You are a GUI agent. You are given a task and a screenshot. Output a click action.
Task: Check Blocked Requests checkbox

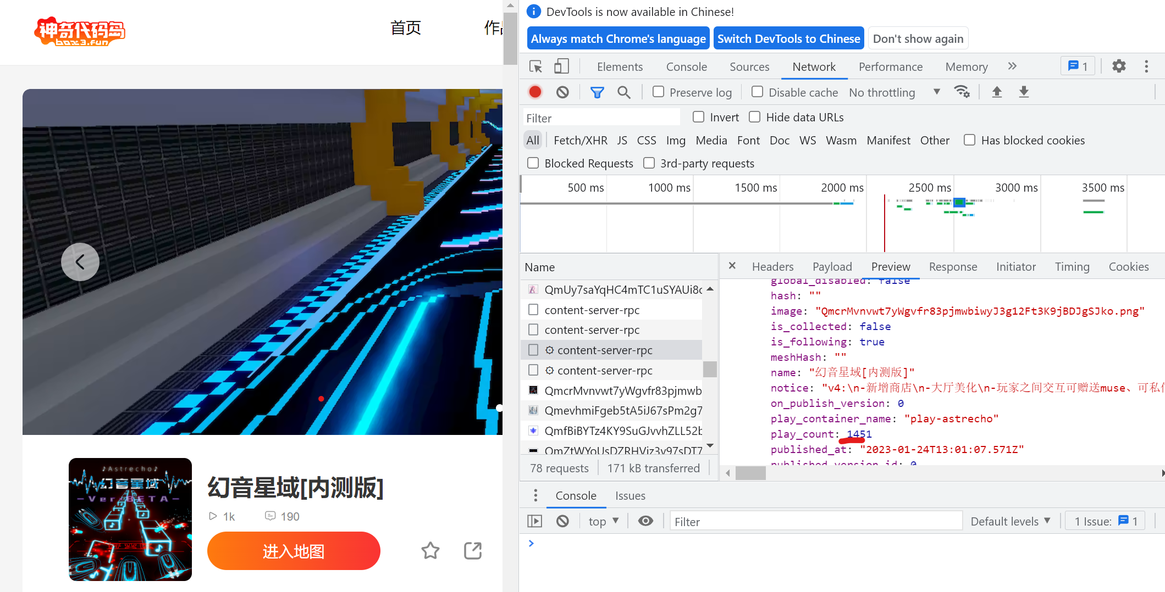point(533,163)
